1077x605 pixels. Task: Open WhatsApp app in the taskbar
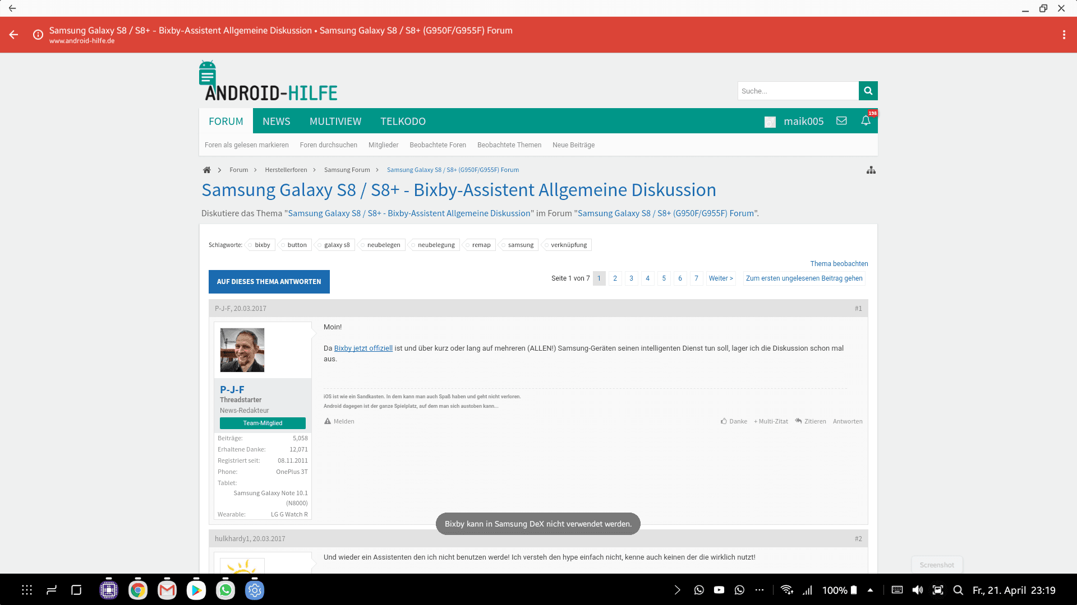point(225,590)
